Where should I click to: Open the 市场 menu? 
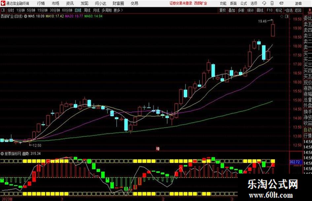(x=55, y=3)
